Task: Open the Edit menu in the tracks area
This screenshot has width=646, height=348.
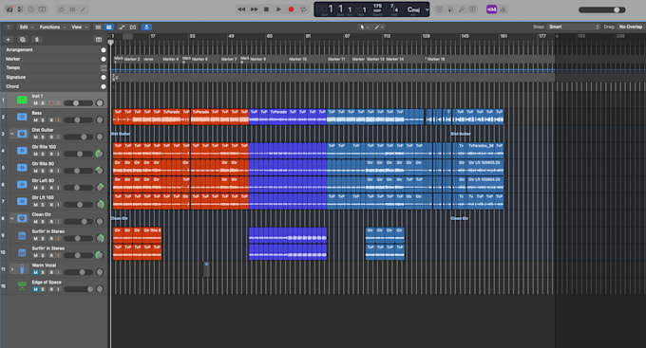Action: click(26, 27)
